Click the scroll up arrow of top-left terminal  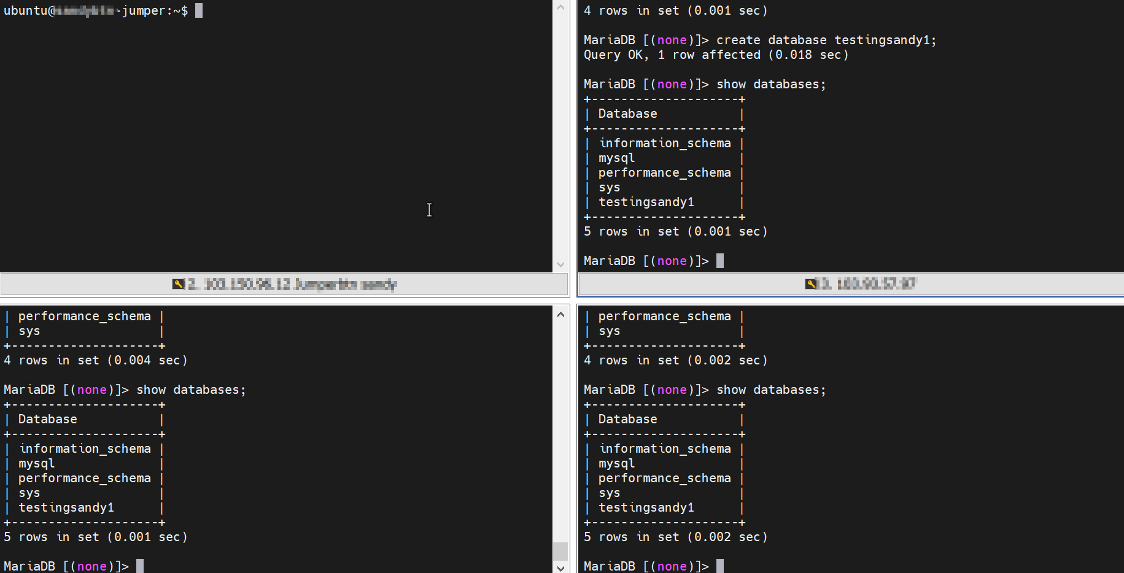(x=560, y=8)
